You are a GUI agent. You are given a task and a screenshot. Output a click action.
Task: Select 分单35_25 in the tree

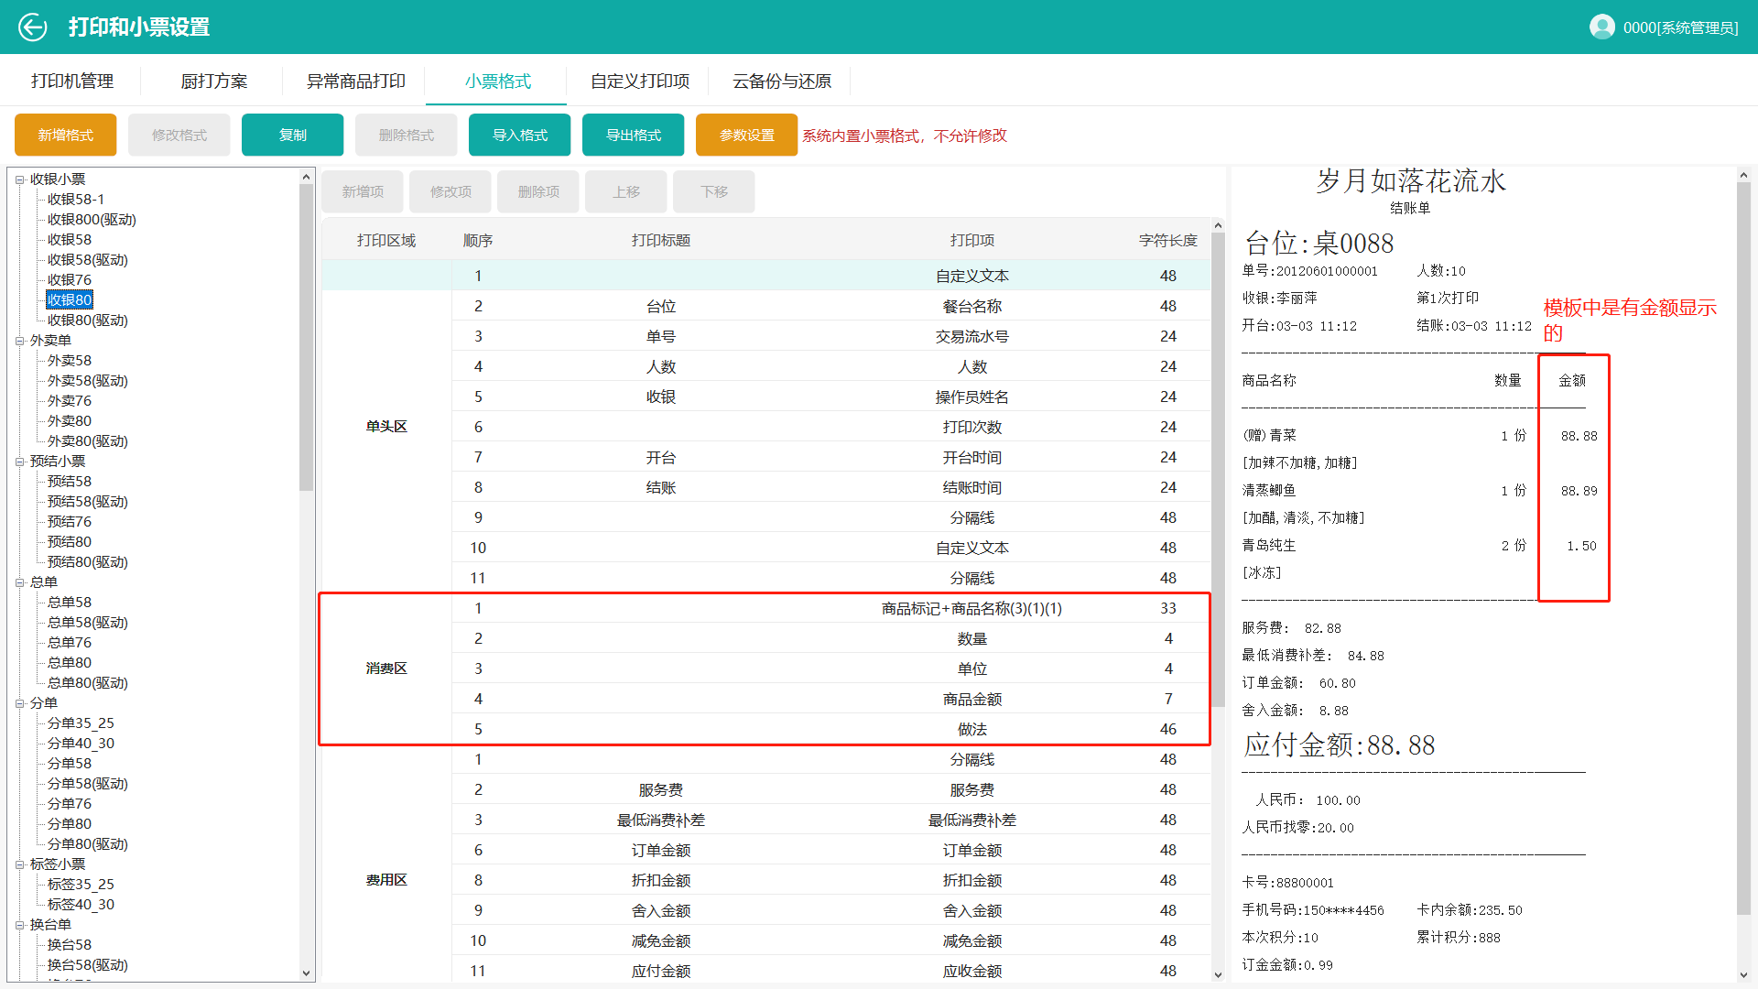[81, 723]
